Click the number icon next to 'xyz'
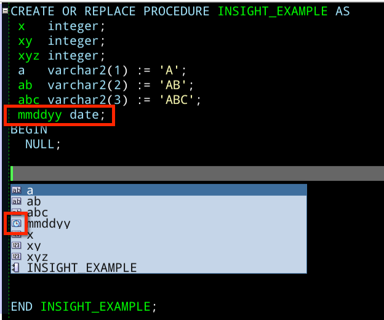The height and width of the screenshot is (320, 384). 17,257
